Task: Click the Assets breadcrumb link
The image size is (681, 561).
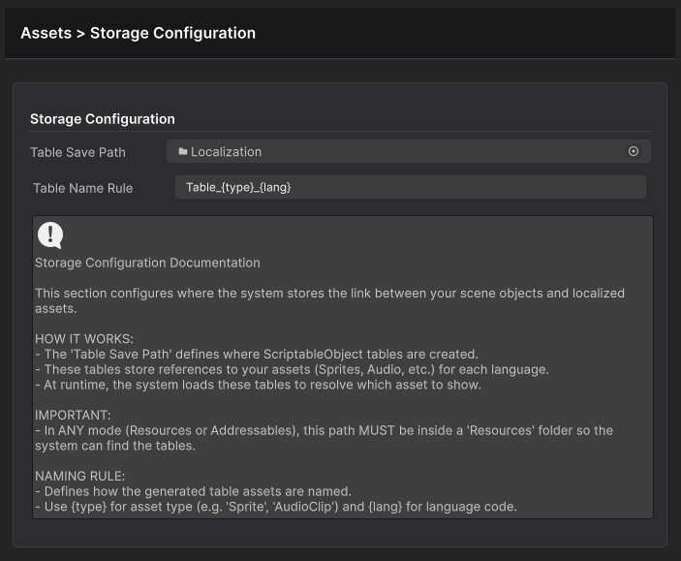Action: (x=46, y=33)
